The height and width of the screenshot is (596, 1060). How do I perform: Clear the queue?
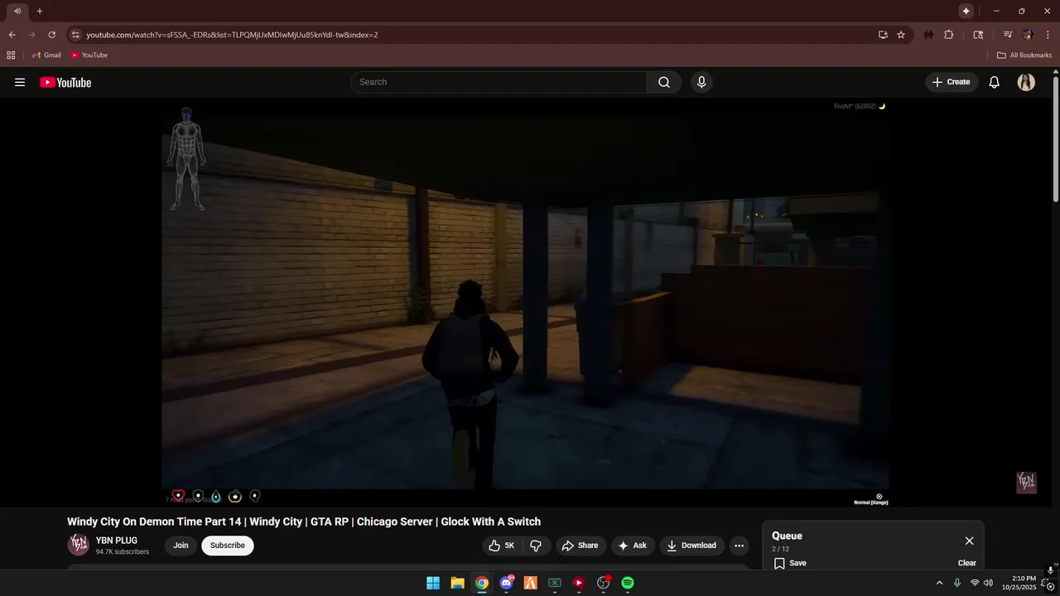tap(967, 563)
